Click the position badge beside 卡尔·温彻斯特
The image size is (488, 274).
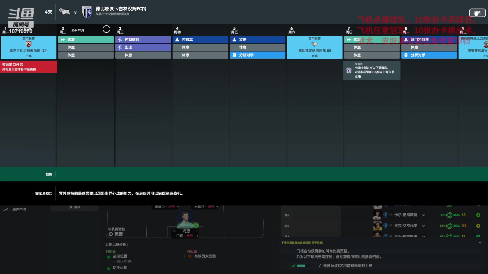[386, 215]
